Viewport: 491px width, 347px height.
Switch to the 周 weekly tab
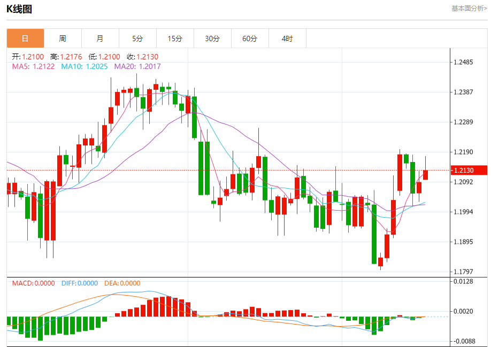(63, 38)
